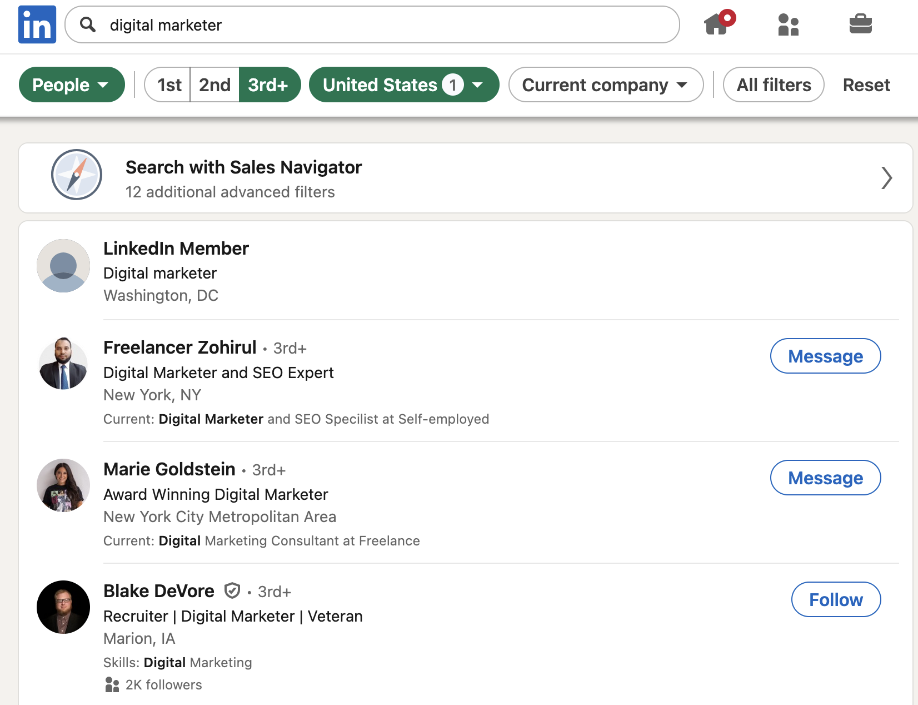Open Blake DeVore's profile name link

pyautogui.click(x=158, y=591)
